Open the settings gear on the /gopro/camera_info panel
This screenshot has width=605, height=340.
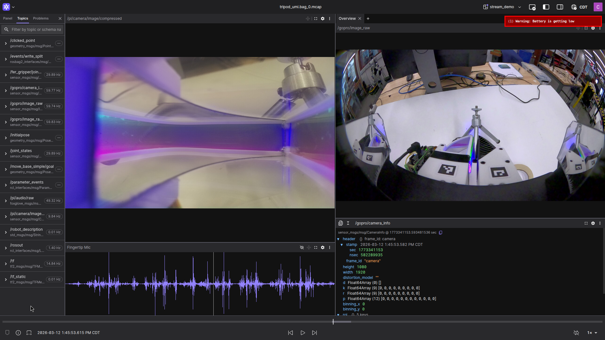593,223
